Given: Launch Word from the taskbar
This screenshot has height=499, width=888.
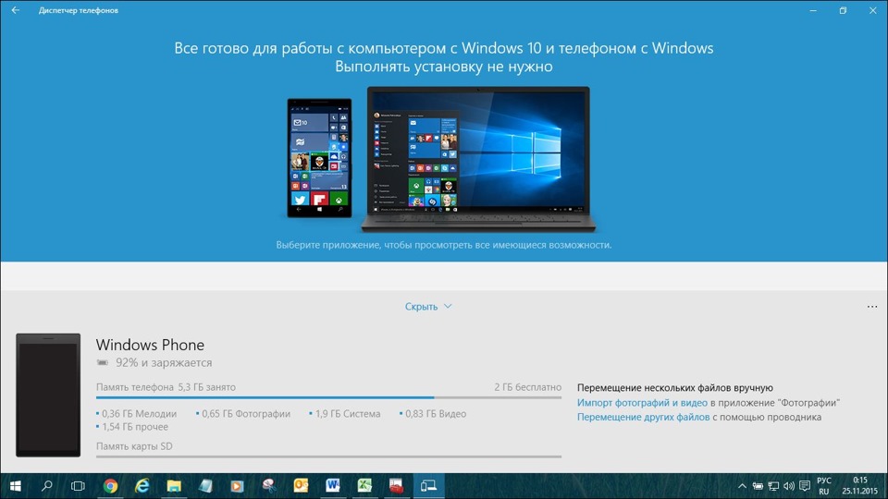Looking at the screenshot, I should (332, 486).
